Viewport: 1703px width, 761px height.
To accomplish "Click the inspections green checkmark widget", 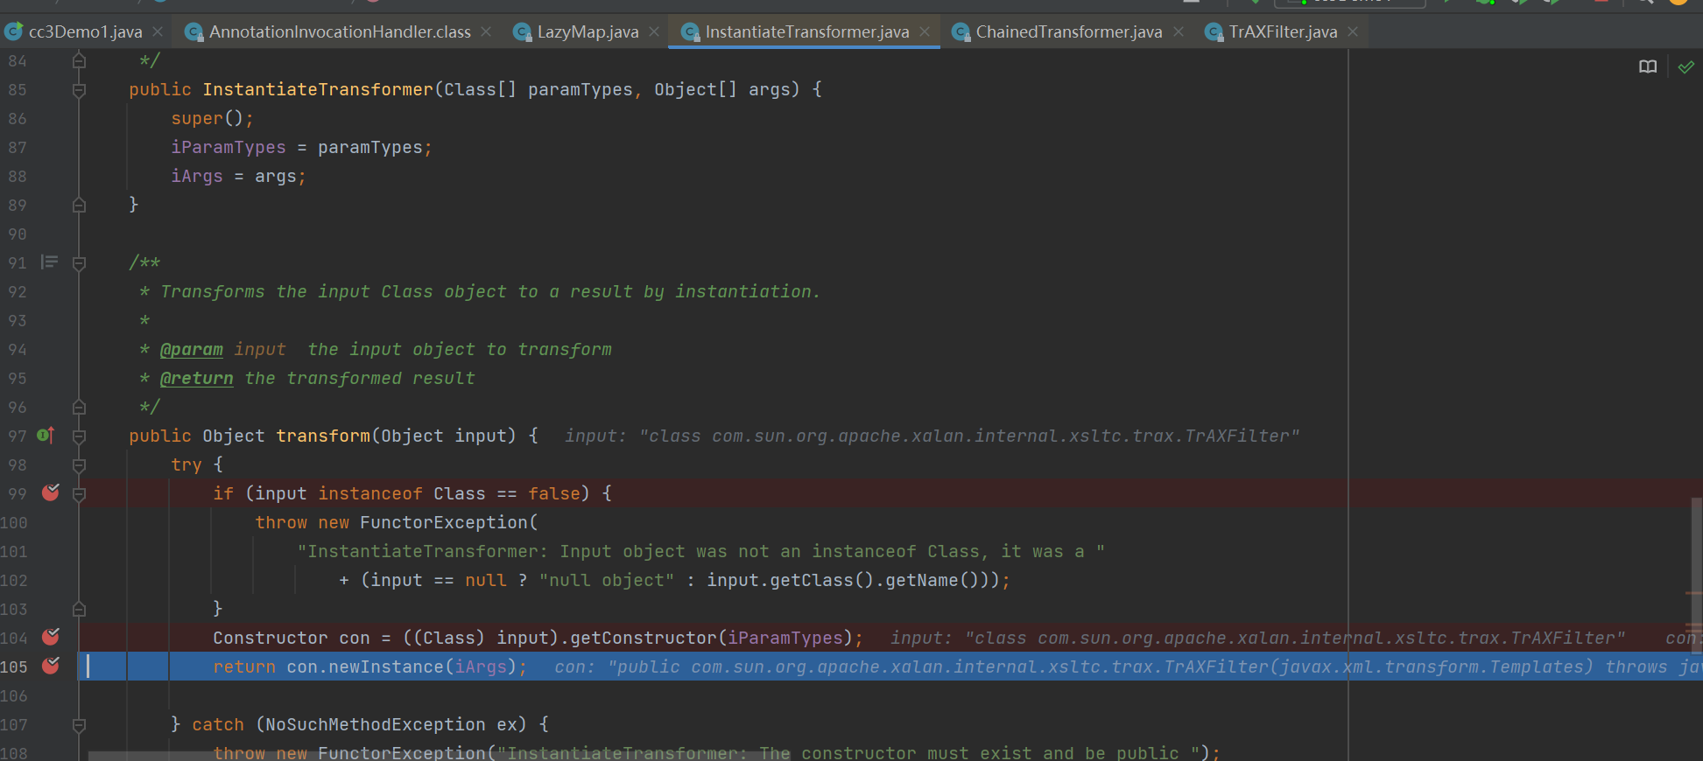I will pyautogui.click(x=1685, y=67).
